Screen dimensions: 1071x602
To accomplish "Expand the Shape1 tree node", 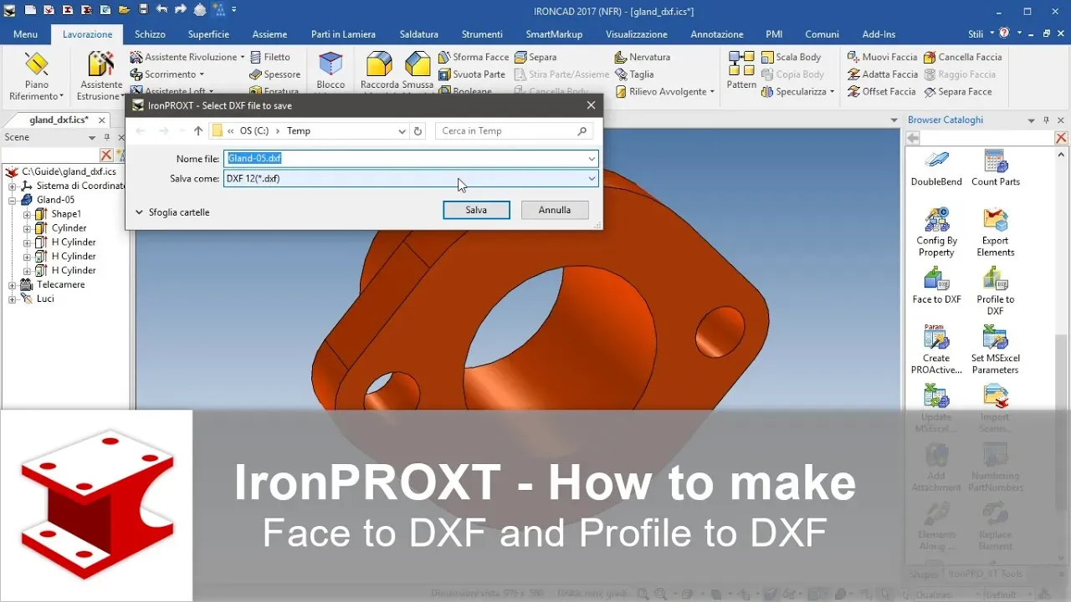I will 27,214.
